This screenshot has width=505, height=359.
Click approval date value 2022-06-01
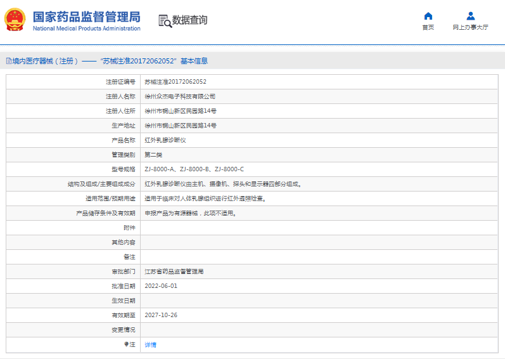click(161, 286)
